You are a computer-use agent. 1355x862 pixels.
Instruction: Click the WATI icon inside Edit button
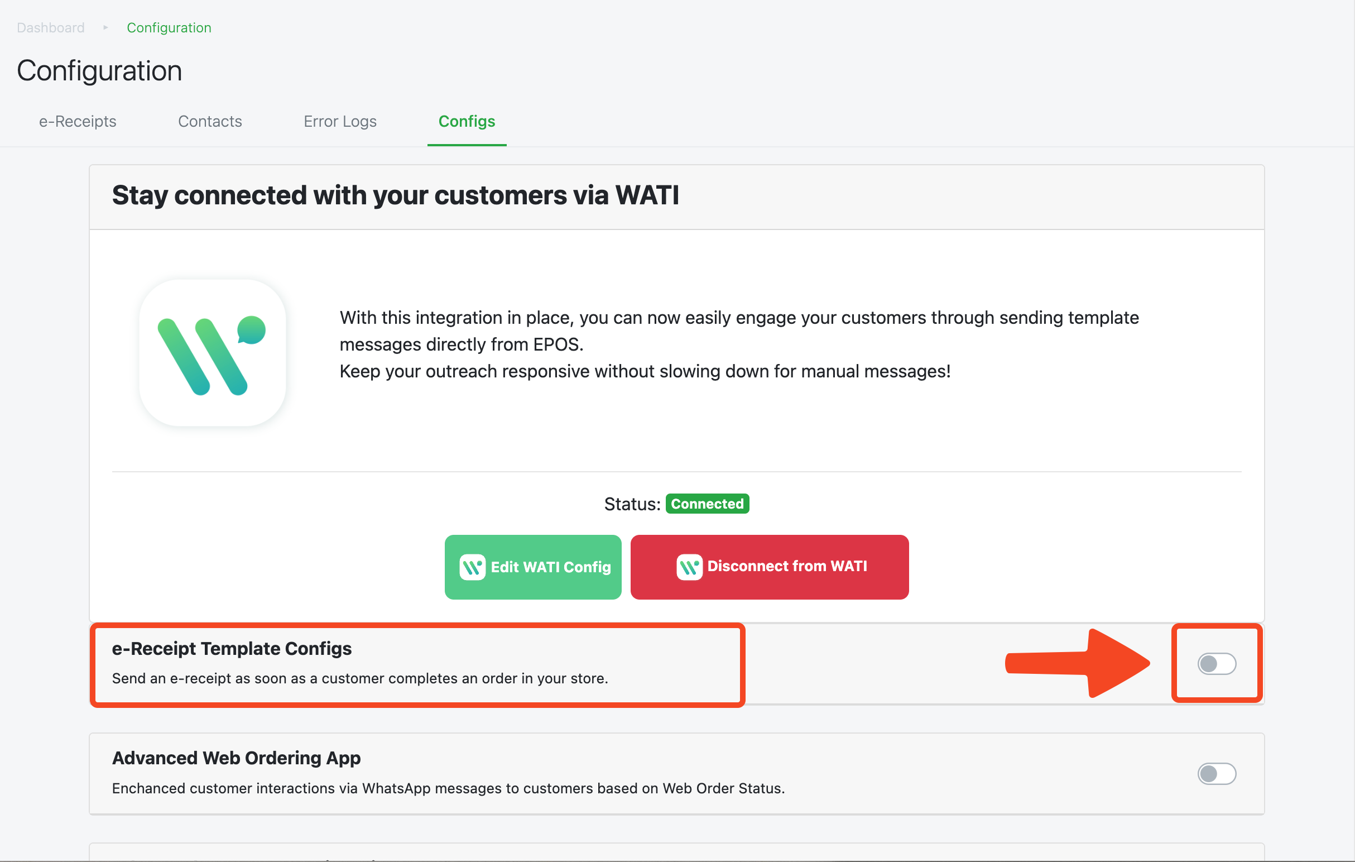pyautogui.click(x=472, y=567)
